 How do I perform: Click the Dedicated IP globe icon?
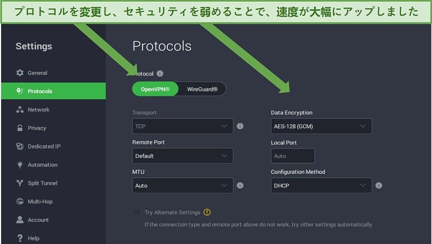pyautogui.click(x=20, y=146)
